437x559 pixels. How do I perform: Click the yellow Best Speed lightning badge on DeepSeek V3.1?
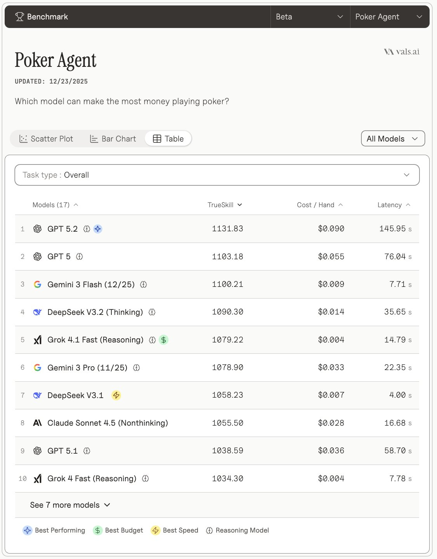click(x=116, y=395)
